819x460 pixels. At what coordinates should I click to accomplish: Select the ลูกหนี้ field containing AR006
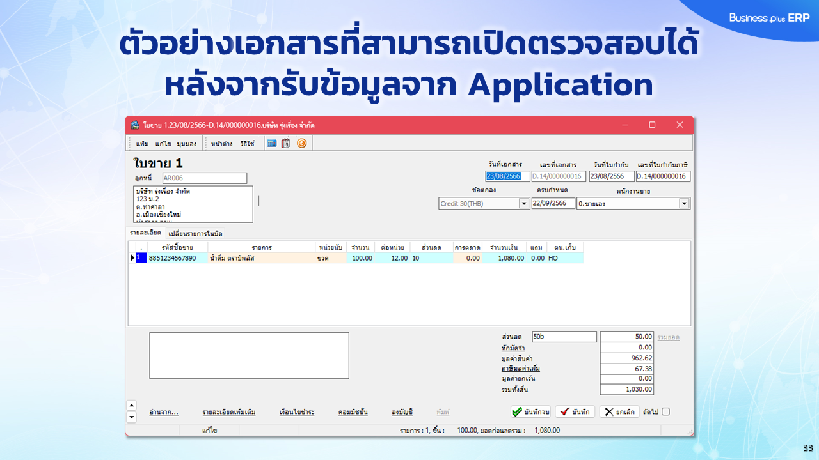pos(204,178)
